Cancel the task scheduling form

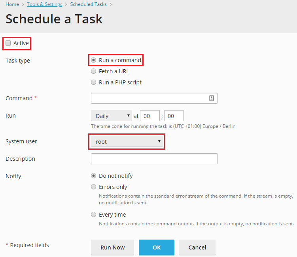197,247
